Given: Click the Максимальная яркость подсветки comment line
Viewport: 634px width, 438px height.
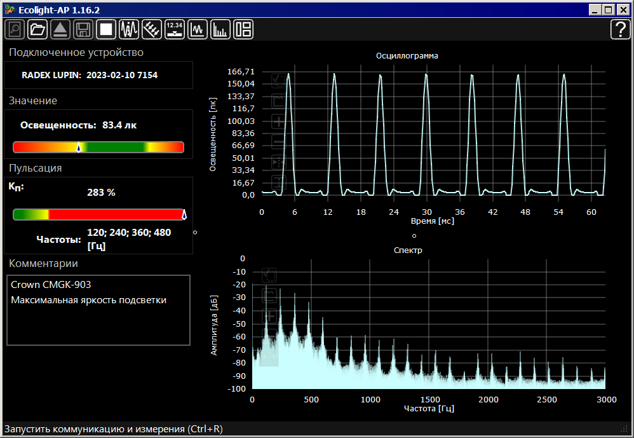Looking at the screenshot, I should click(88, 300).
